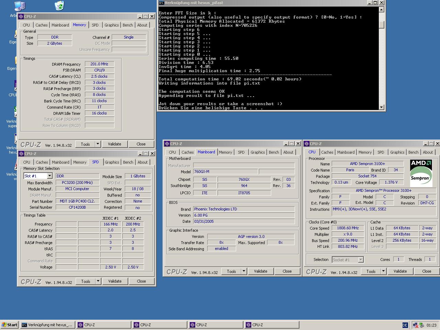
Task: Click the FSB:DRAM value CPU/9
Action: (99, 70)
